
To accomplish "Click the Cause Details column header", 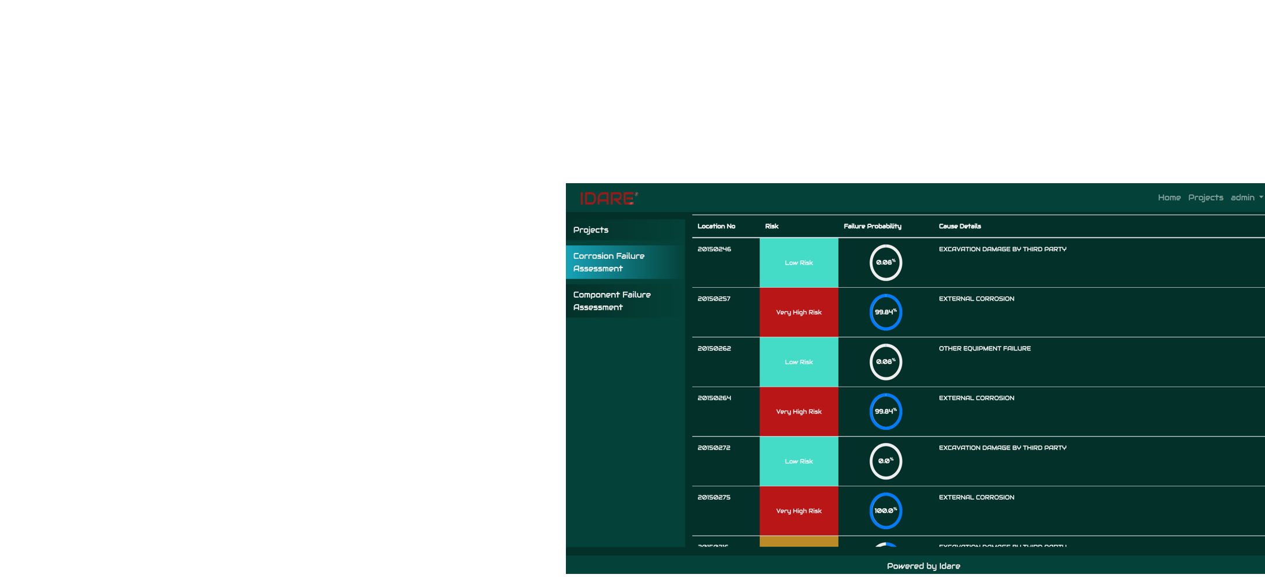I will pos(960,226).
